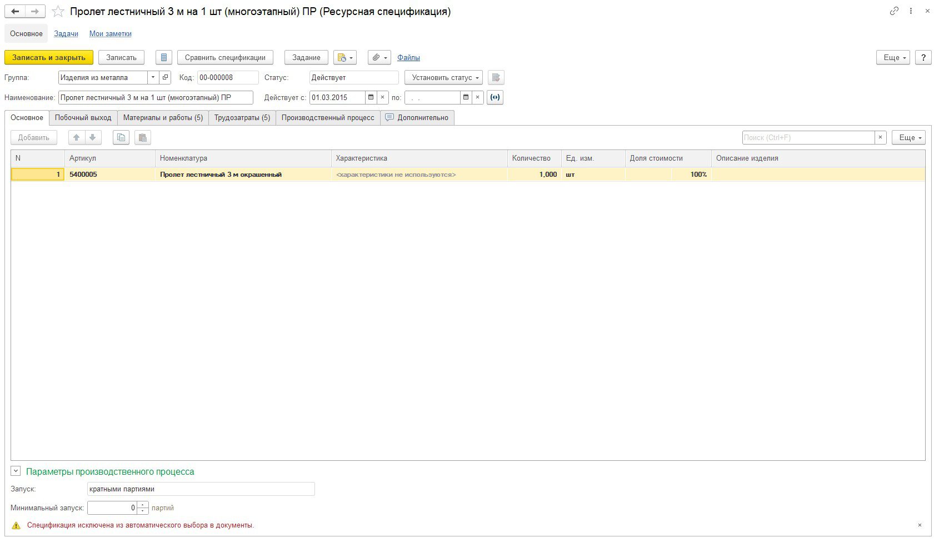Increase Минимальный запуск with spinner
Image resolution: width=934 pixels, height=542 pixels.
coord(143,505)
